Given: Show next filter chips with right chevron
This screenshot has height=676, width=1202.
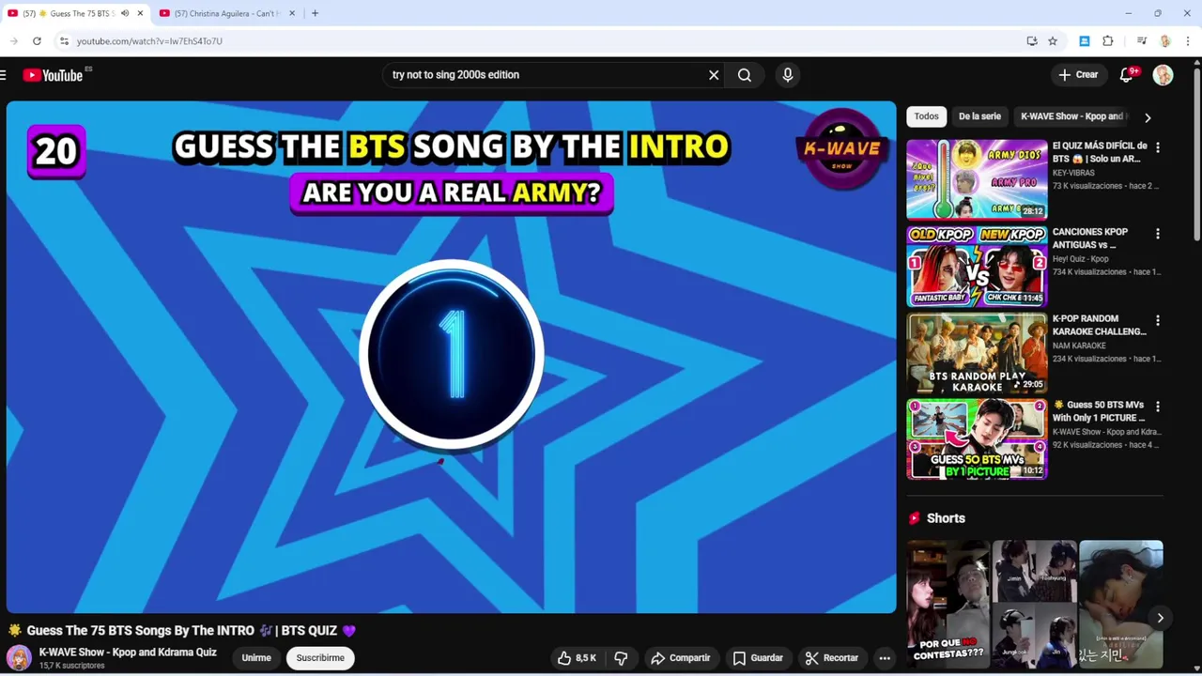Looking at the screenshot, I should tap(1148, 117).
